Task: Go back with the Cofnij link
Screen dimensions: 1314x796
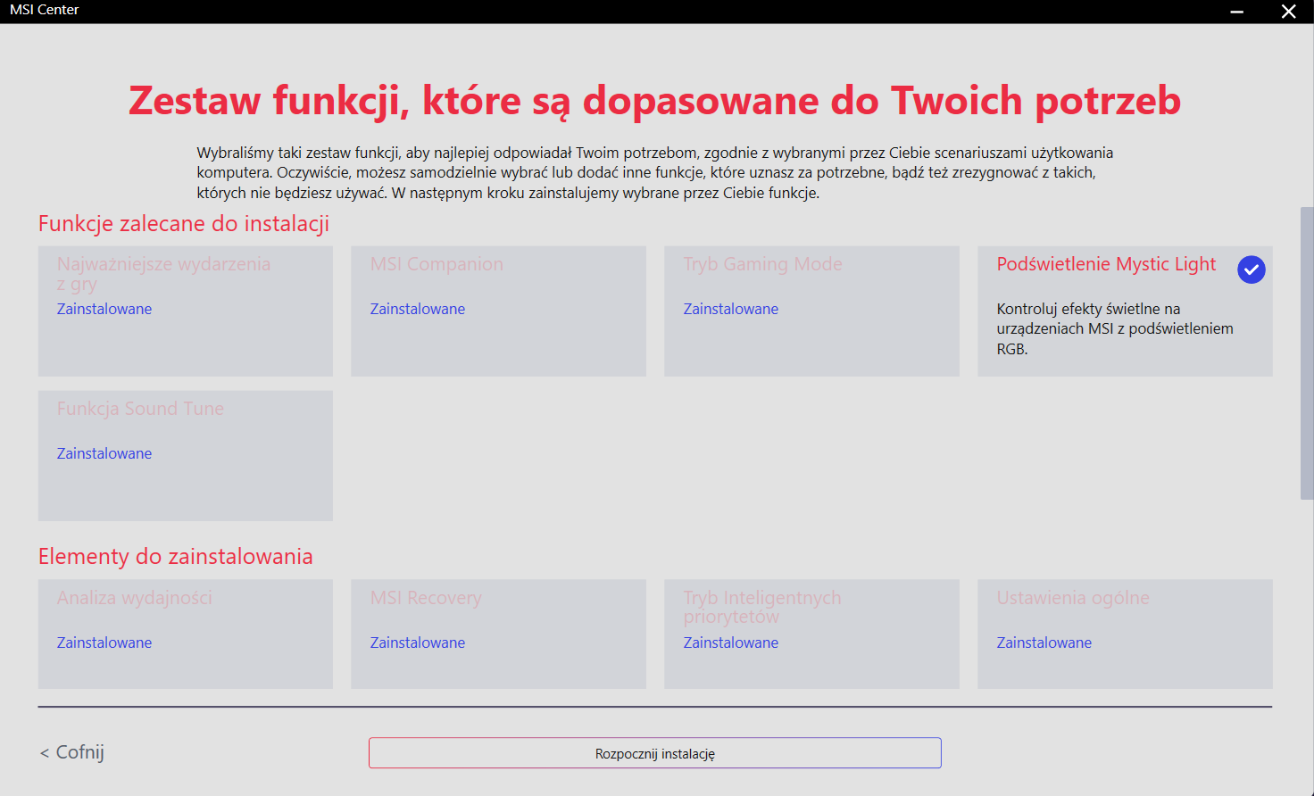Action: 72,752
